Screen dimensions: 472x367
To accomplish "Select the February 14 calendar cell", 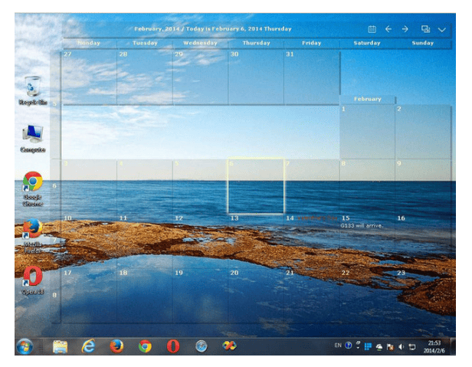I will 312,241.
